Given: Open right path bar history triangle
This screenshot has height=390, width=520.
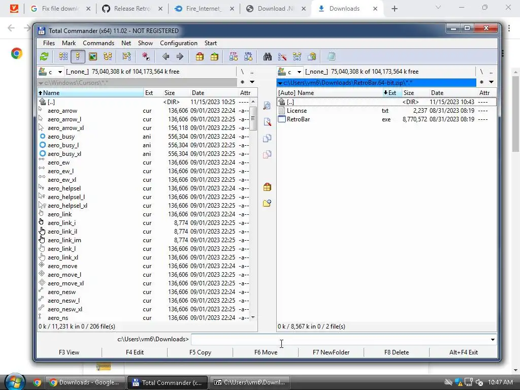Looking at the screenshot, I should coord(280,83).
